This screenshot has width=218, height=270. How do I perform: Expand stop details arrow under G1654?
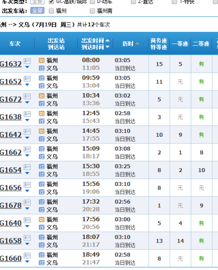click(27, 173)
